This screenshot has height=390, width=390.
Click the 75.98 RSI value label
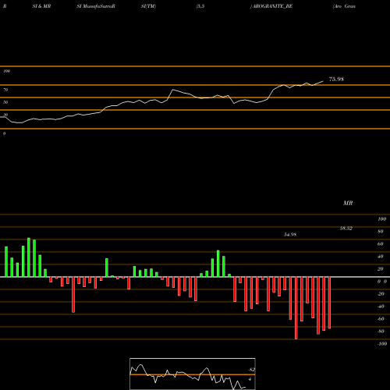(336, 79)
